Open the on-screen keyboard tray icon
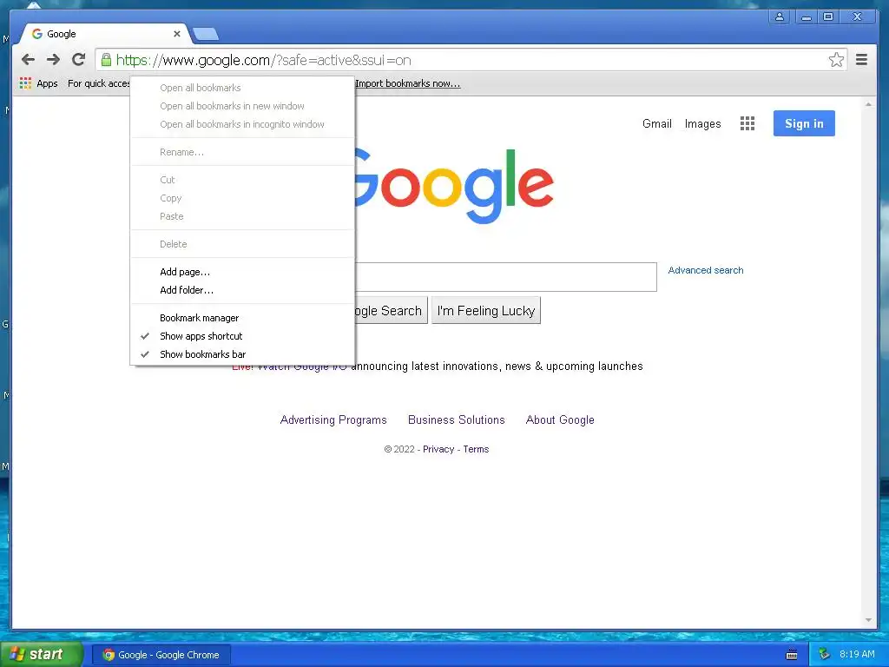 pos(792,655)
